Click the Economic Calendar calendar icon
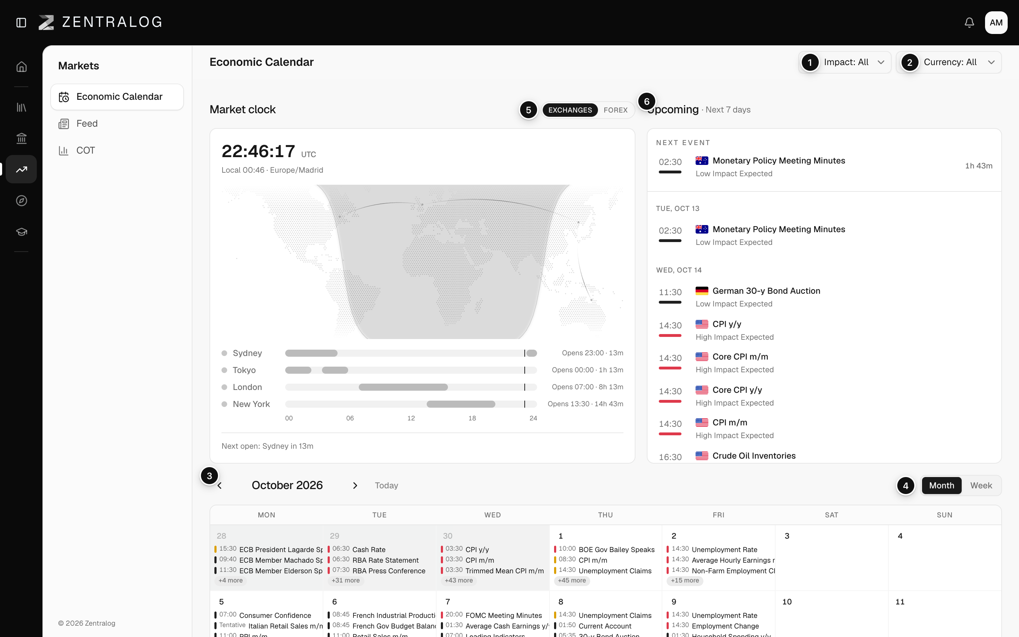This screenshot has height=637, width=1019. (x=64, y=97)
